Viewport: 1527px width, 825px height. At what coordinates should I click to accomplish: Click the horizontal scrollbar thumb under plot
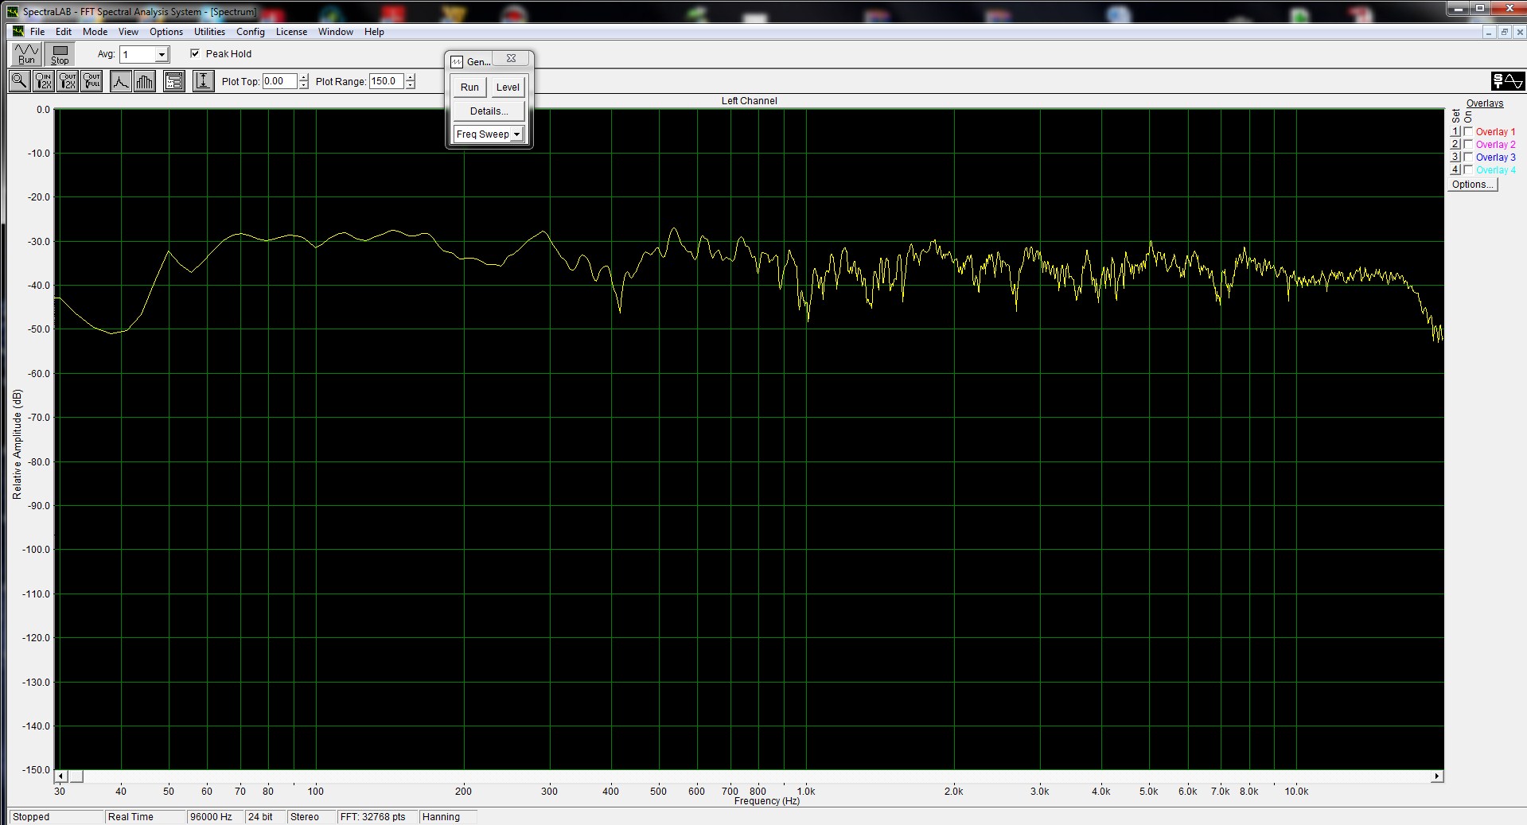tap(76, 776)
